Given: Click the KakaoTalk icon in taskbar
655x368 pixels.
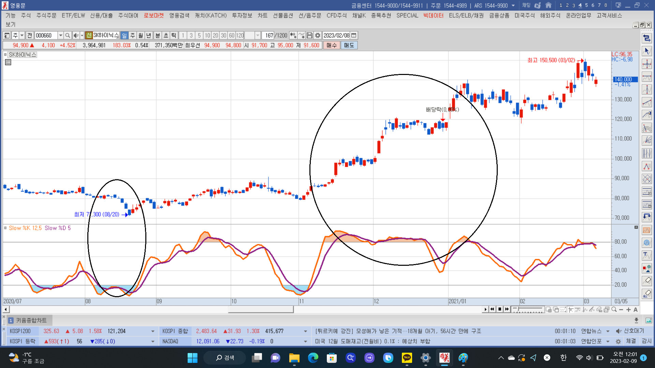Looking at the screenshot, I should [407, 358].
